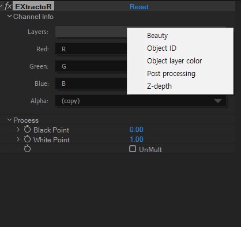This screenshot has height=227, width=241.
Task: Open the Red channel dropdown
Action: point(91,49)
